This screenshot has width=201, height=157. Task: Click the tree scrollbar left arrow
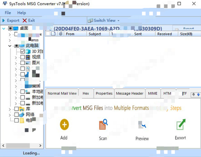pos(3,145)
